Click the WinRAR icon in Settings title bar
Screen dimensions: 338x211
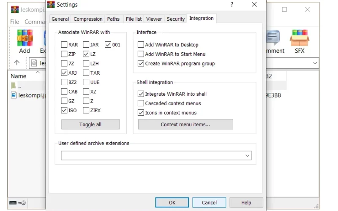click(x=51, y=4)
